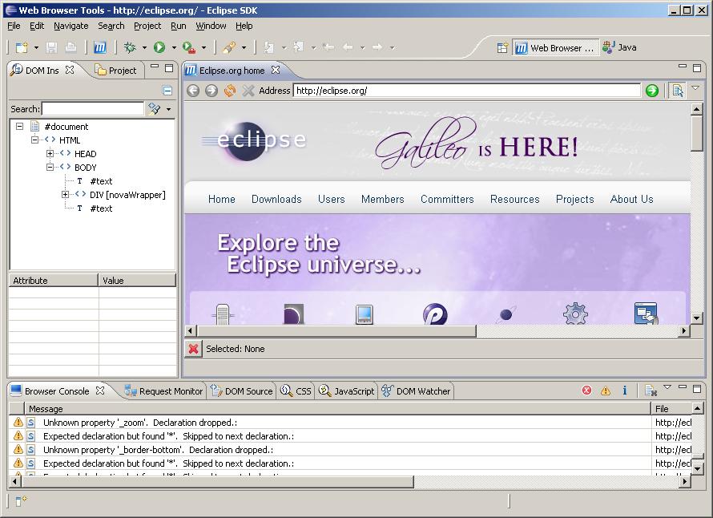The image size is (713, 518).
Task: Click the Search flashlight toolbar icon
Action: [x=229, y=47]
